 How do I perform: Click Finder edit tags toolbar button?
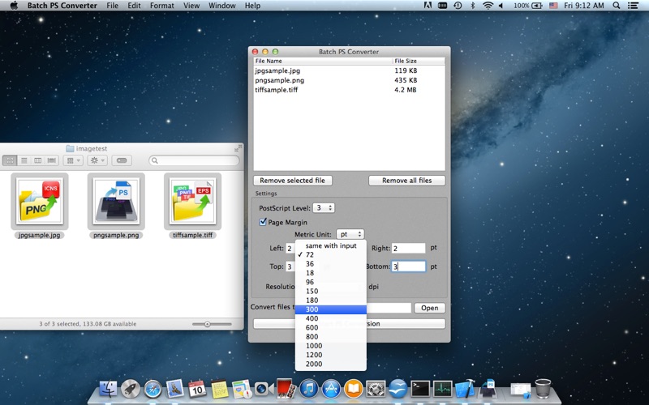coord(122,160)
